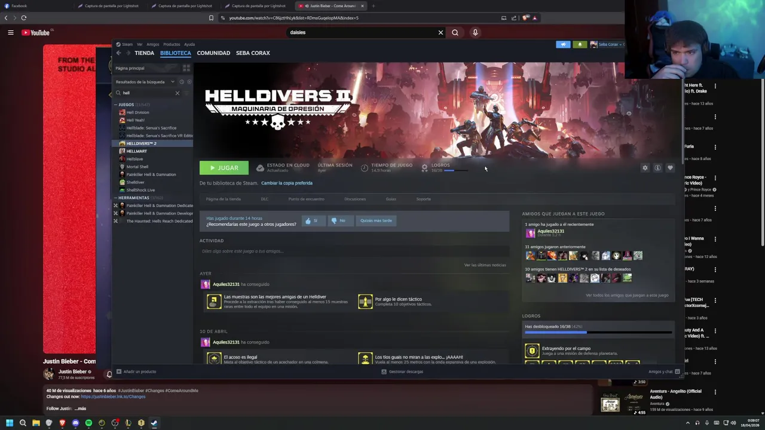Bookmark page icon in address bar
The width and height of the screenshot is (765, 430).
(211, 18)
